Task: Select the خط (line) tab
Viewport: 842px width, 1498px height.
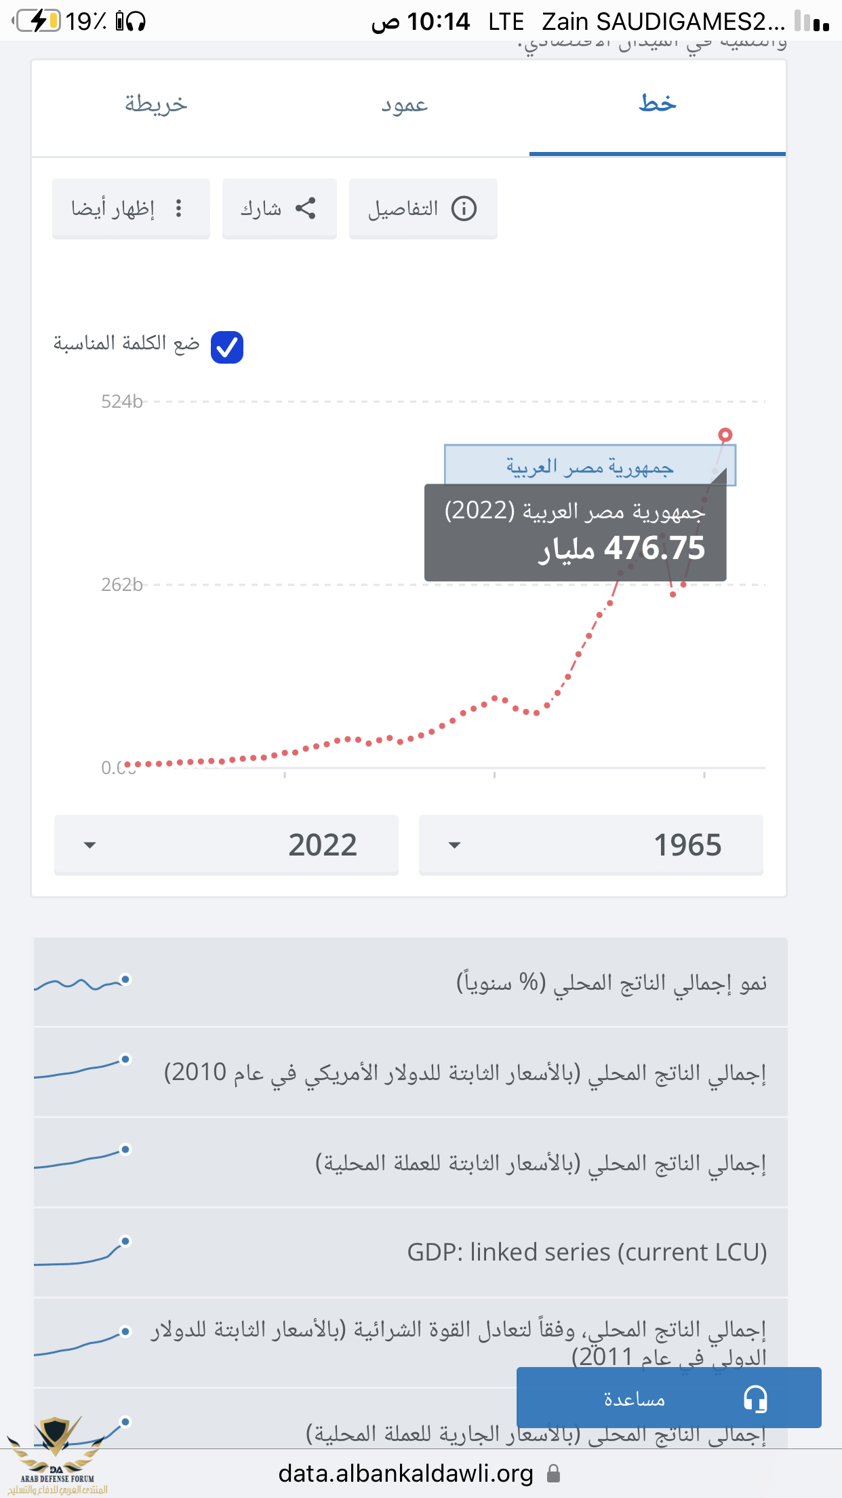Action: coord(657,104)
